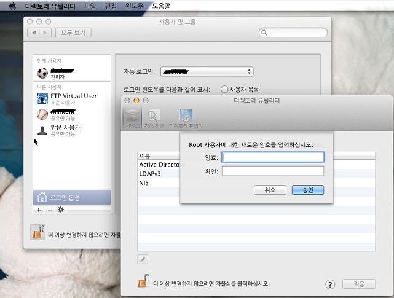The width and height of the screenshot is (394, 298).
Task: Click the 적용 button in Directory Utility
Action: coord(359,284)
